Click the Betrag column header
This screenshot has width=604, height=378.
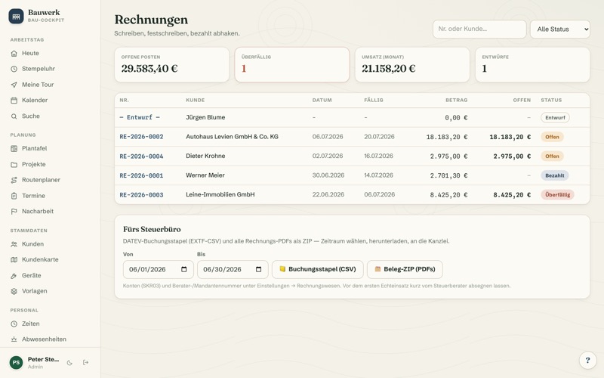(x=457, y=100)
